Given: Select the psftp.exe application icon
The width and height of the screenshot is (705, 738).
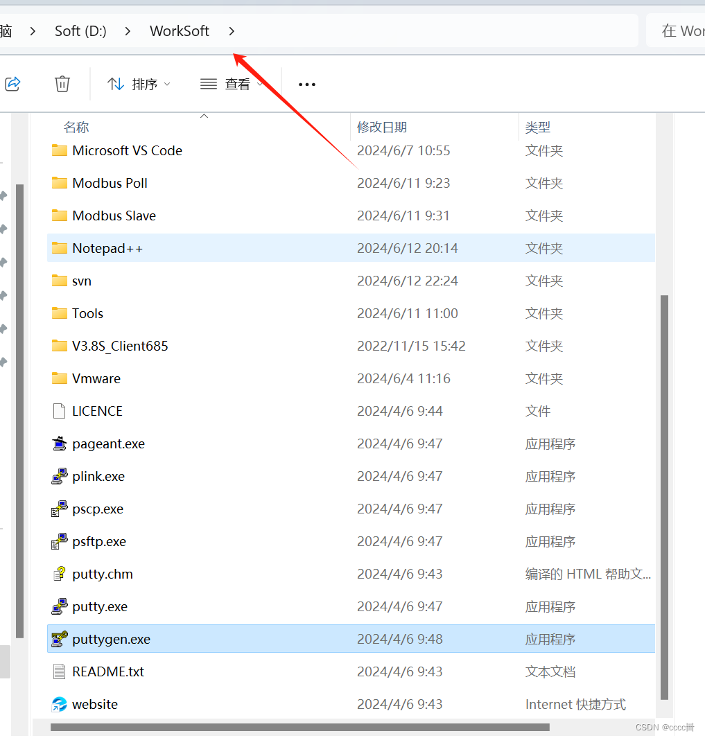Looking at the screenshot, I should click(60, 541).
